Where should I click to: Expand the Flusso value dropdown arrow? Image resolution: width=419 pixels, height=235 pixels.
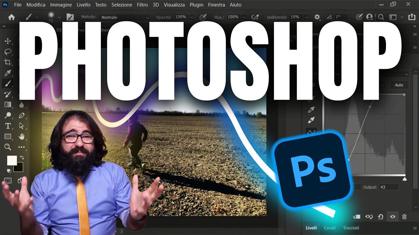point(244,17)
